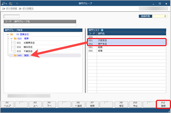Click document icon of 032 横浜支店

[x=14, y=47]
